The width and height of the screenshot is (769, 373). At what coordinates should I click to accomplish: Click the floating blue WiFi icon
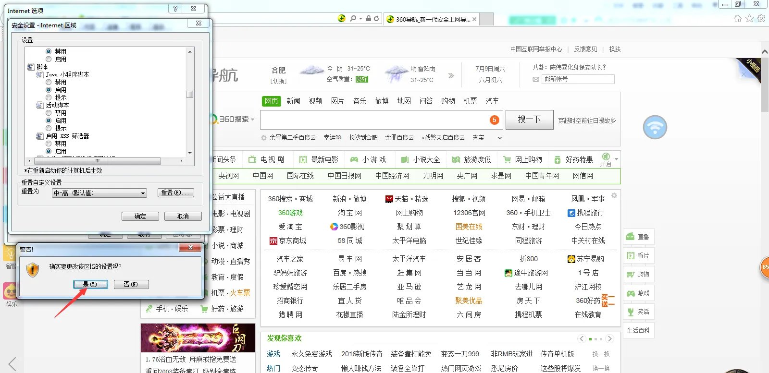[655, 127]
